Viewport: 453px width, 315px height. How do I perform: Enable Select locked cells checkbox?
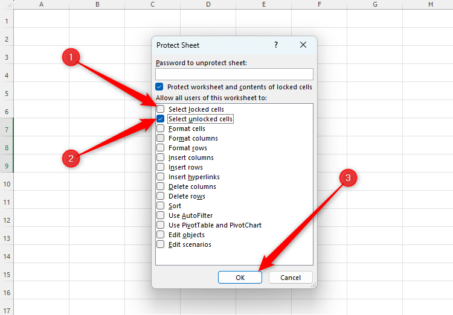click(x=161, y=109)
